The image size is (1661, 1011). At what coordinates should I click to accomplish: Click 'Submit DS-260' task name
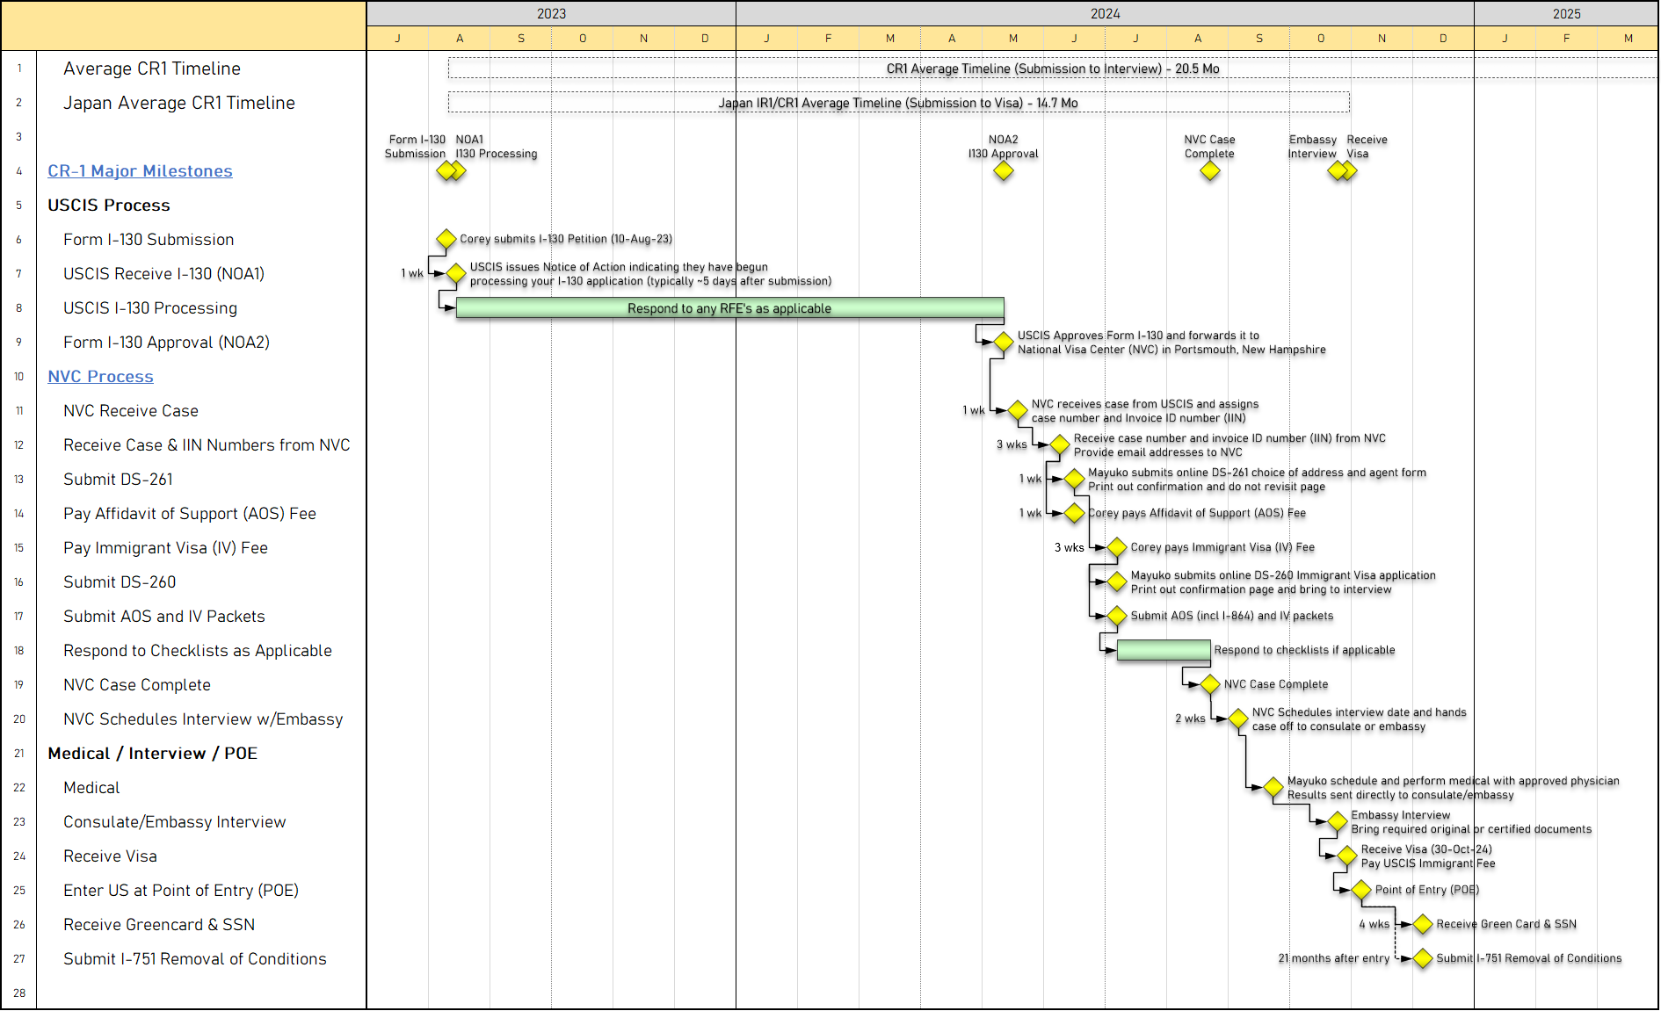[120, 582]
